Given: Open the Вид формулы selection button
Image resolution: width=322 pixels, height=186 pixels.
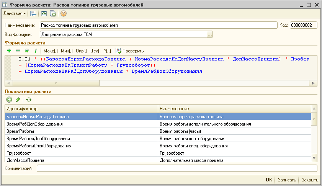Looking at the screenshot, I should pos(209,35).
